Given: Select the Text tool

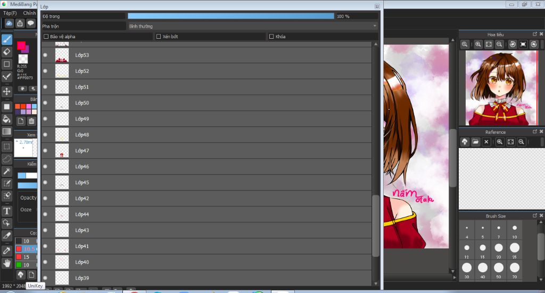Looking at the screenshot, I should [x=6, y=211].
